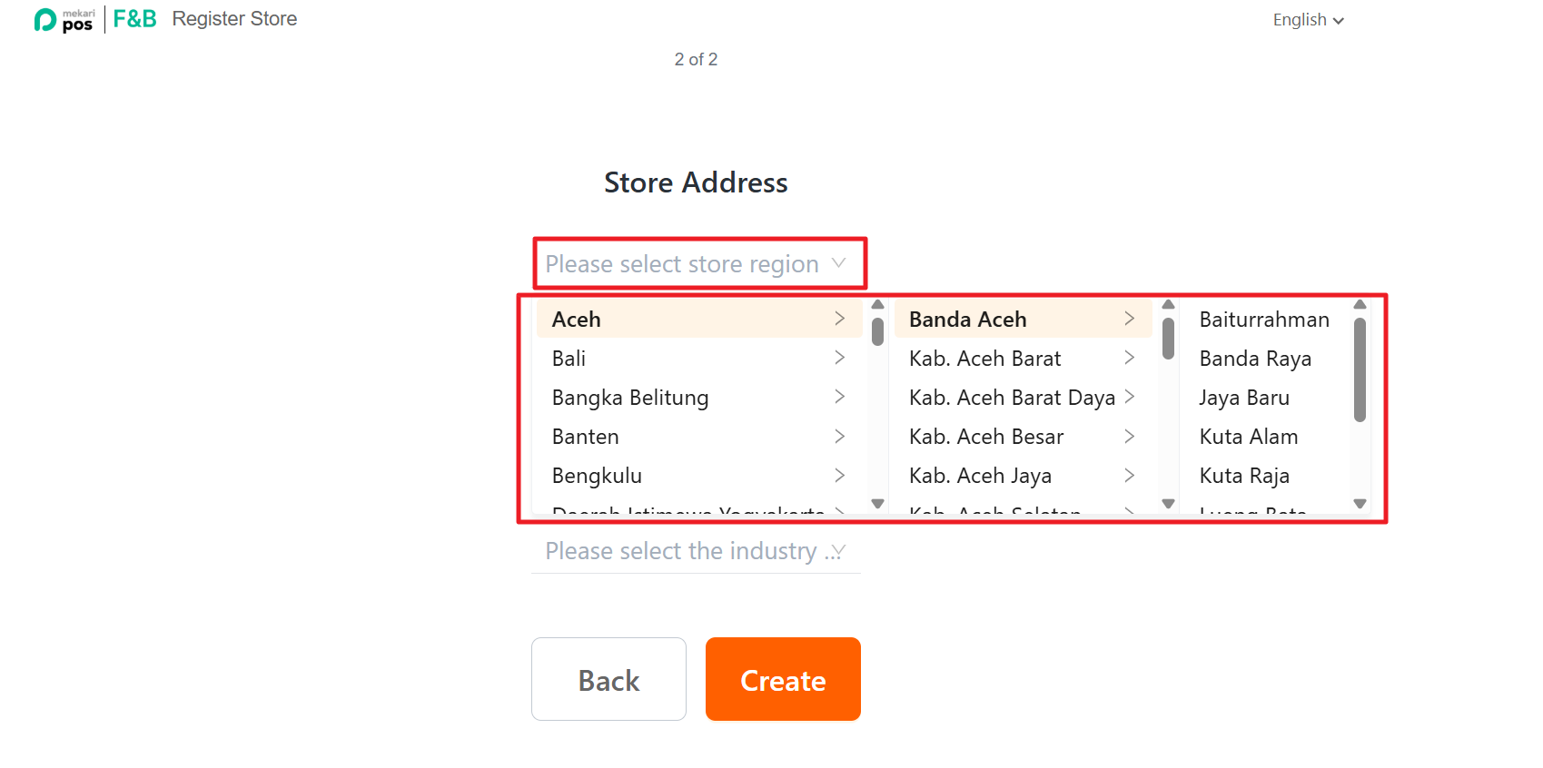This screenshot has height=768, width=1543.
Task: Pick Kuta Alam district option
Action: [x=1249, y=437]
